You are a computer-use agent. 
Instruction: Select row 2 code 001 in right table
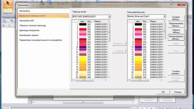point(145,27)
